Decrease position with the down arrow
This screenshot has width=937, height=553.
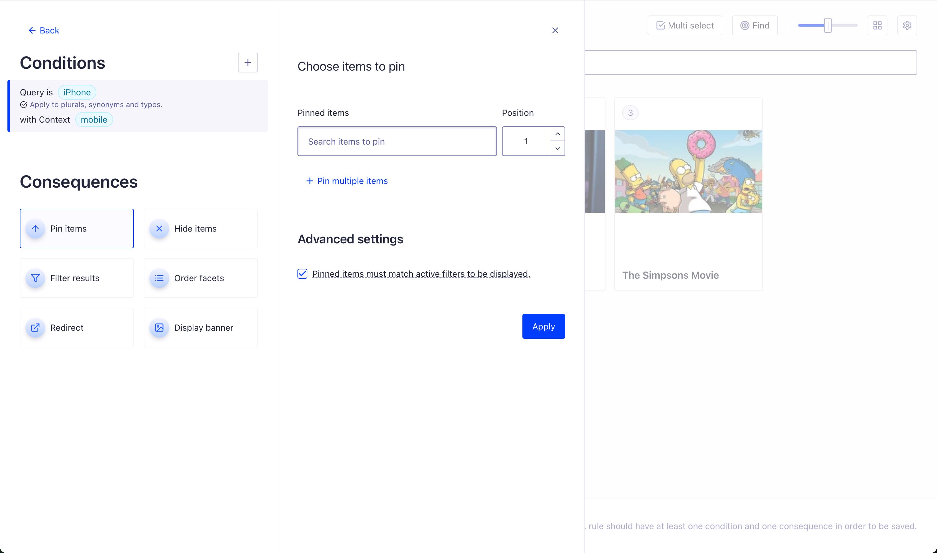[x=557, y=148]
